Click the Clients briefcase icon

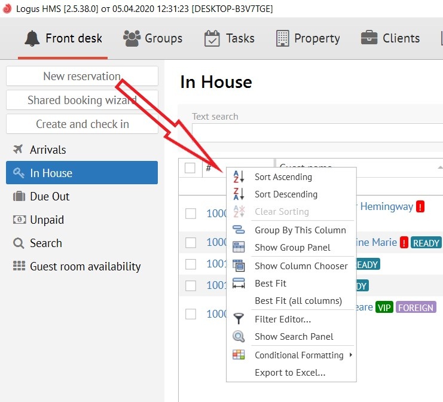coord(369,38)
